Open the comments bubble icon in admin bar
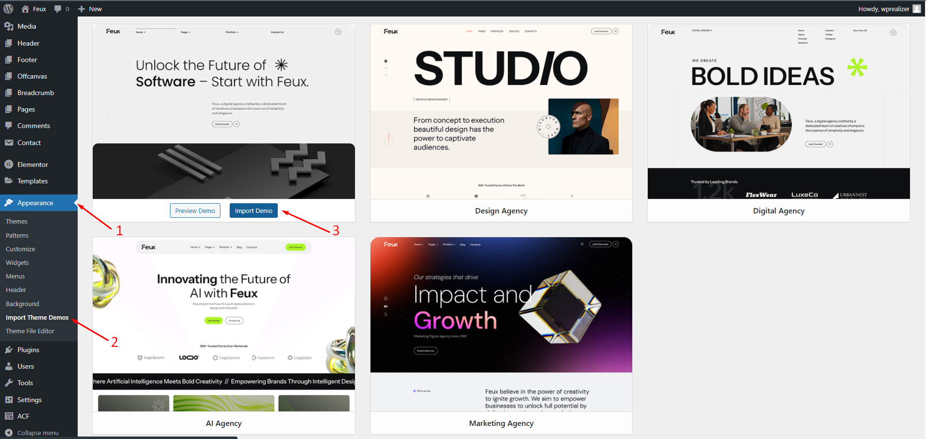The image size is (926, 439). [58, 9]
